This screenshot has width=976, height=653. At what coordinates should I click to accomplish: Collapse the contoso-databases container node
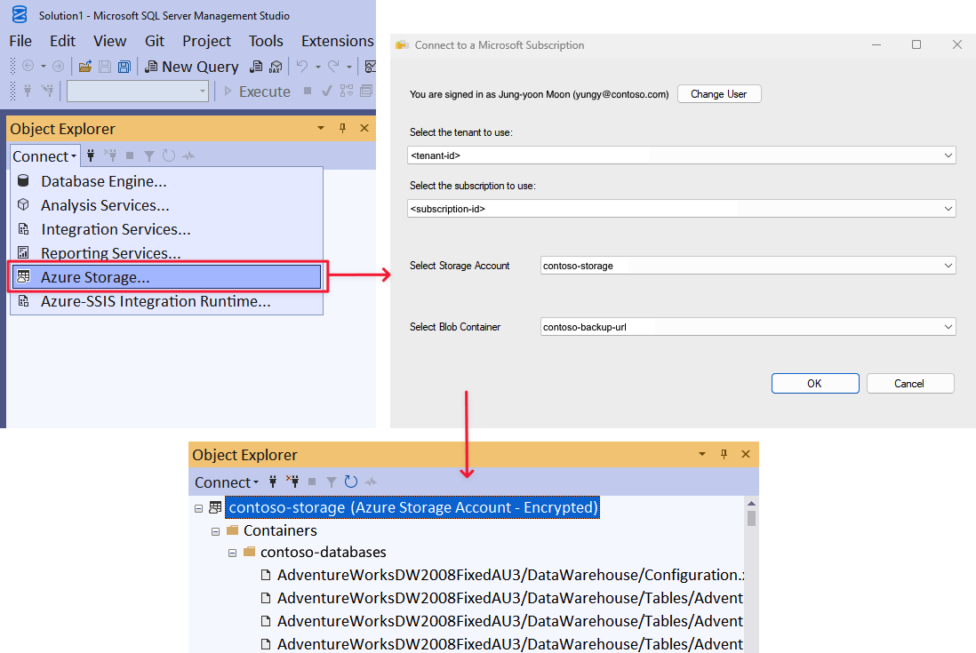point(233,552)
